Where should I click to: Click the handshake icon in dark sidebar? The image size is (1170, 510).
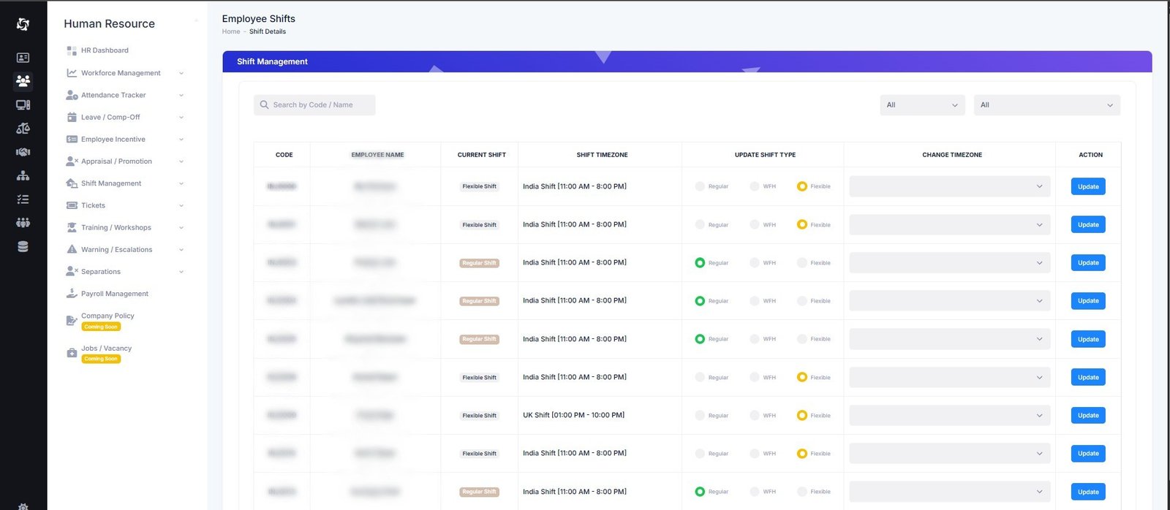[x=23, y=152]
